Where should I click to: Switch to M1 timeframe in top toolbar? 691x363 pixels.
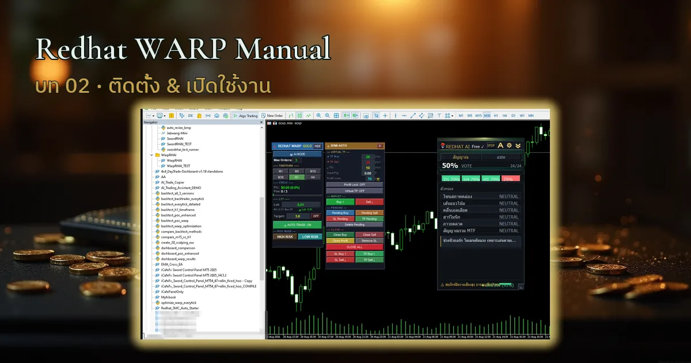pos(461,115)
